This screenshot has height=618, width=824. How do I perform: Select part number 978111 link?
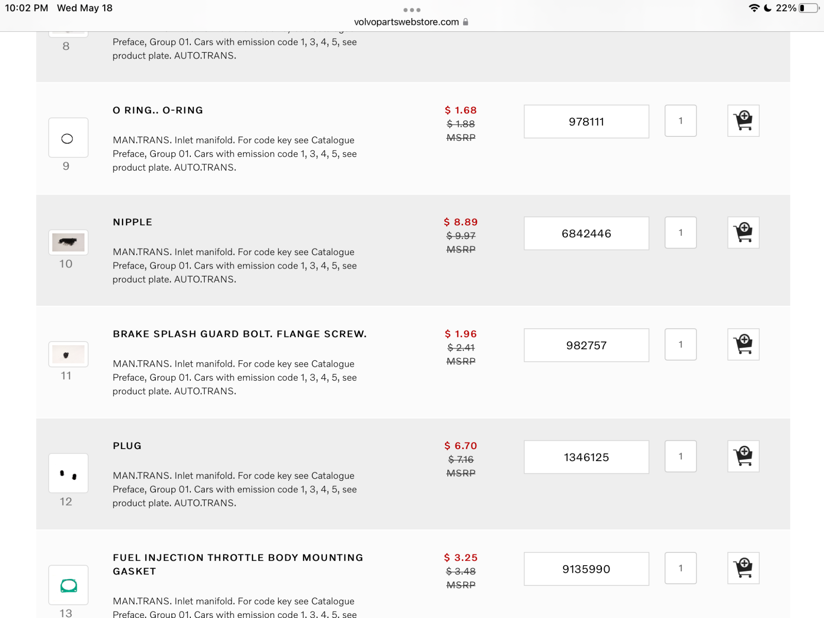click(x=586, y=122)
